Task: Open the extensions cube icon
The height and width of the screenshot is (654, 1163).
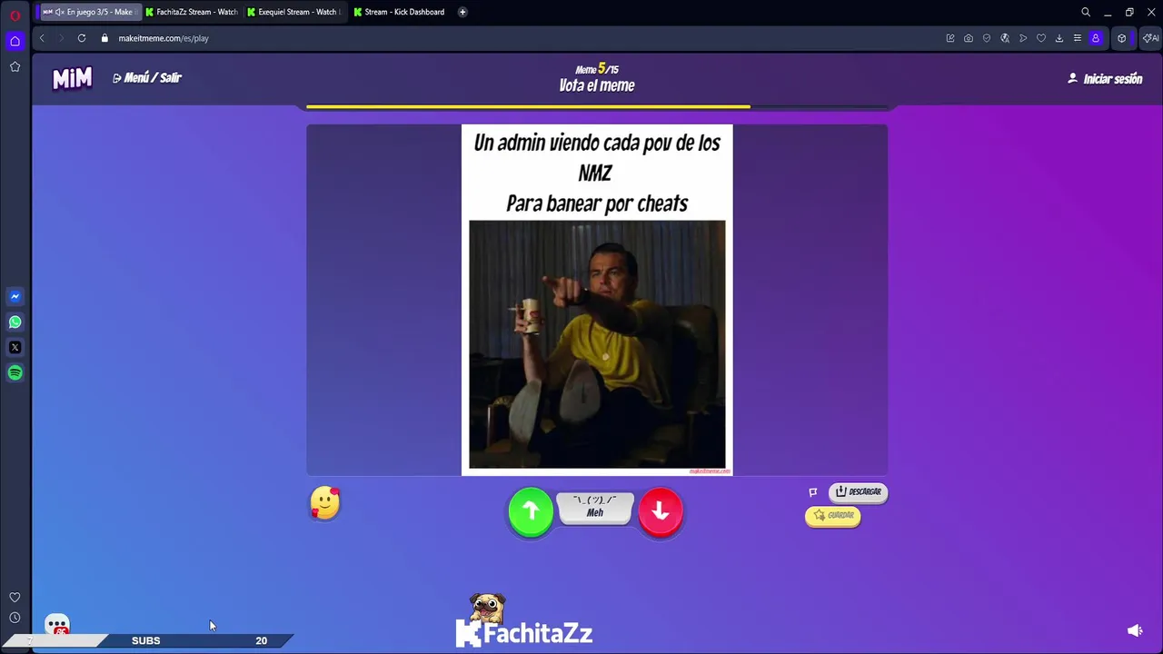Action: (1122, 38)
